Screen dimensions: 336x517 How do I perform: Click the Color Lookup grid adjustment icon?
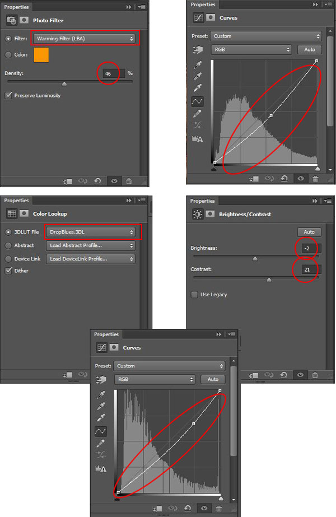coord(12,213)
